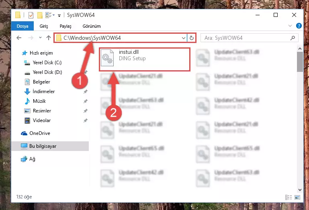The image size is (309, 210).
Task: Switch to the Görünüm ribbon tab
Action: 92,26
